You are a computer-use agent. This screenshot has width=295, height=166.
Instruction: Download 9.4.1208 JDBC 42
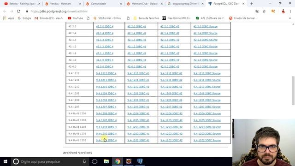point(171,100)
